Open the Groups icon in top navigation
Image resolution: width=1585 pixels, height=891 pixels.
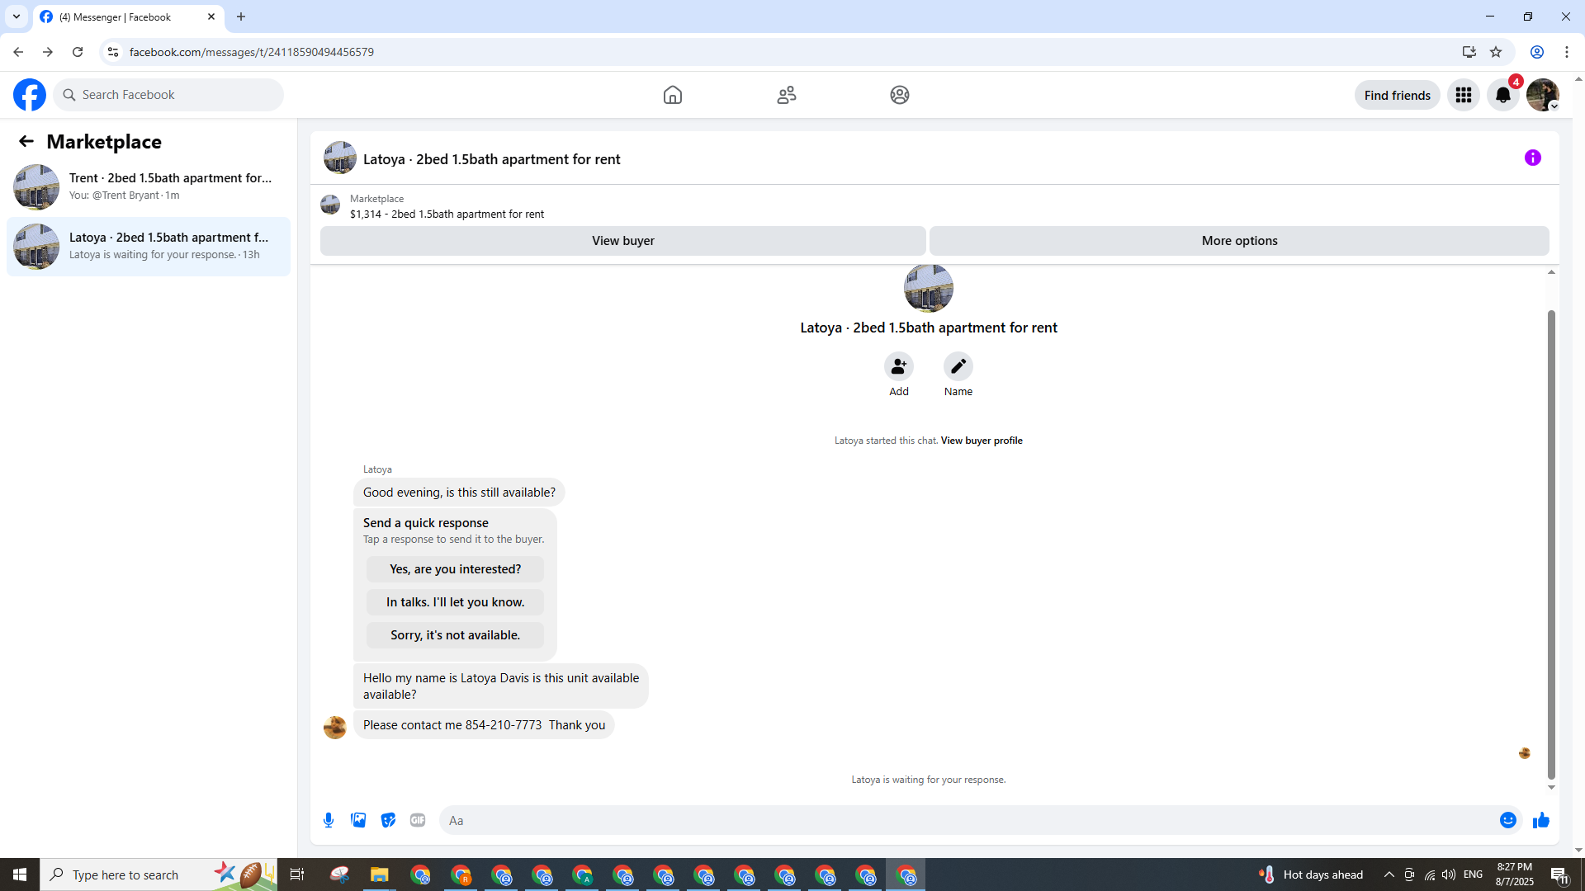(899, 95)
